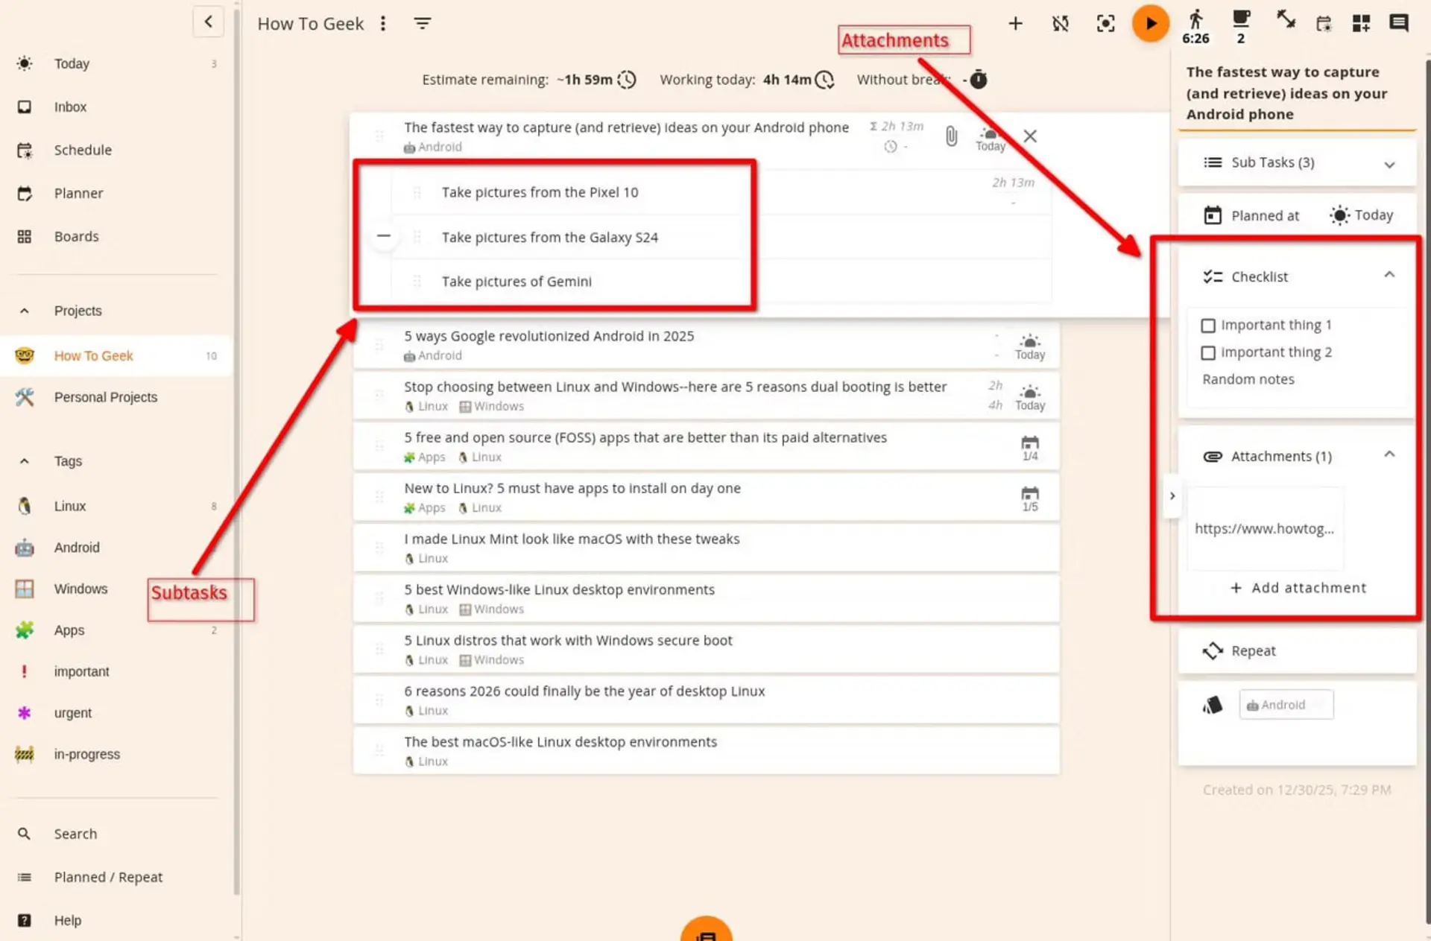Open the notes comment icon

(1399, 24)
